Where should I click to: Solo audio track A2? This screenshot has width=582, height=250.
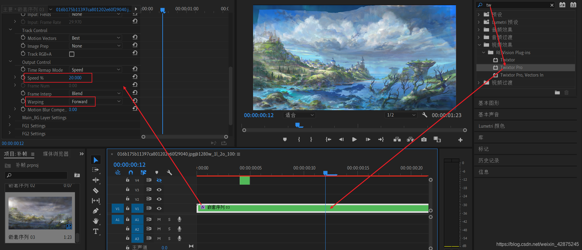pyautogui.click(x=169, y=229)
